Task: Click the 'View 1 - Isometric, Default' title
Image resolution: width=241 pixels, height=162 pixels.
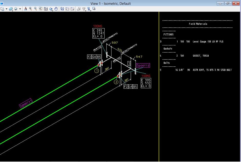Action: click(x=111, y=4)
